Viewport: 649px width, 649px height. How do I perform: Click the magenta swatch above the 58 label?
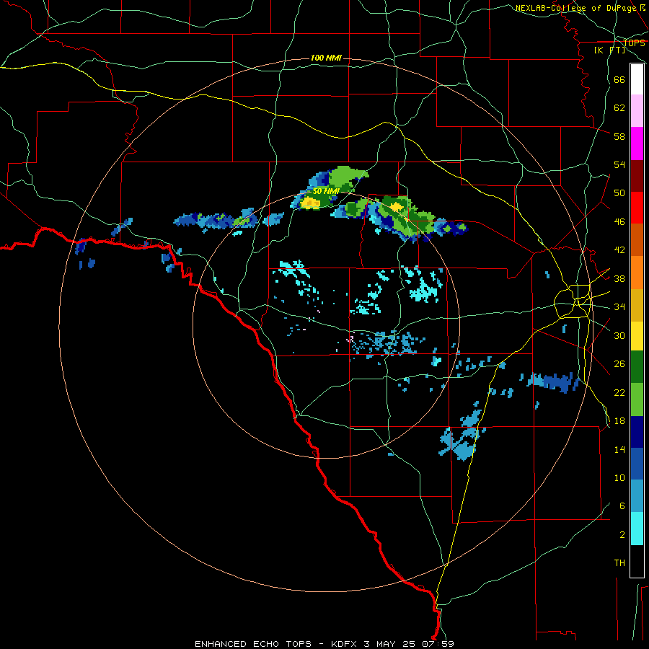tap(637, 144)
